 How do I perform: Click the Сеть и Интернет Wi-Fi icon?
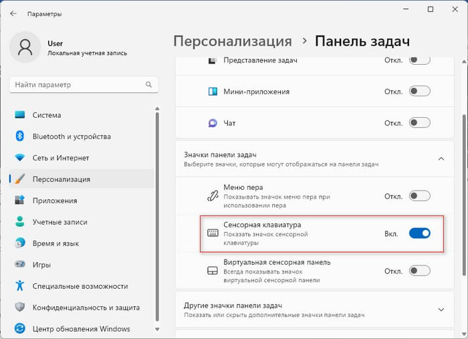19,158
